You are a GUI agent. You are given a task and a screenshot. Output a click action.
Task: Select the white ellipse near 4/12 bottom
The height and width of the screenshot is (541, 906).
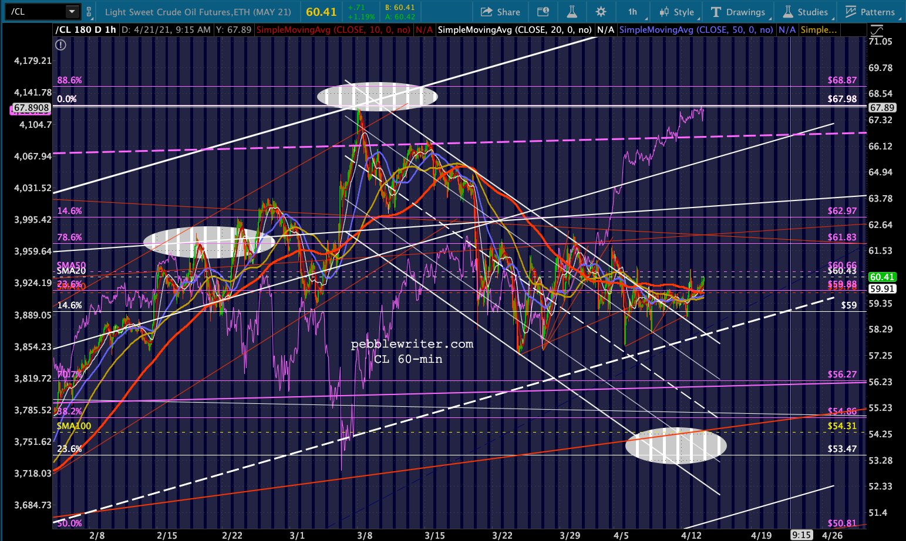tap(676, 445)
